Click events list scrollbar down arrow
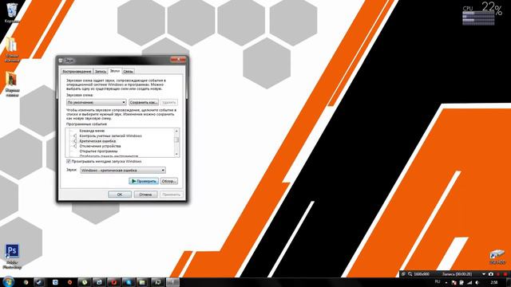Screen dimensions: 511x287 [x=176, y=154]
